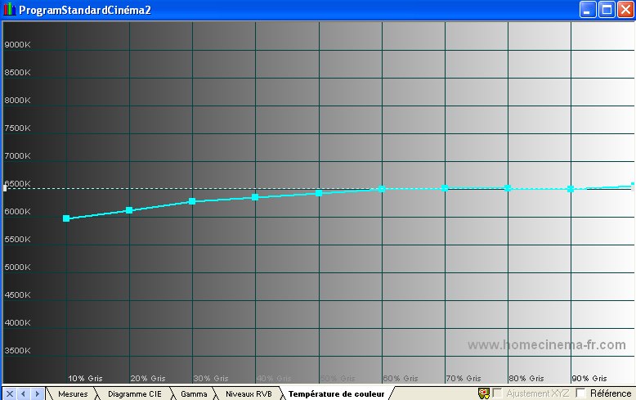Select the Température de couleur tab

coord(336,393)
